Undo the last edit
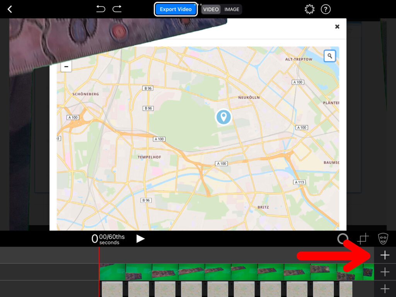The width and height of the screenshot is (396, 297). [x=101, y=9]
